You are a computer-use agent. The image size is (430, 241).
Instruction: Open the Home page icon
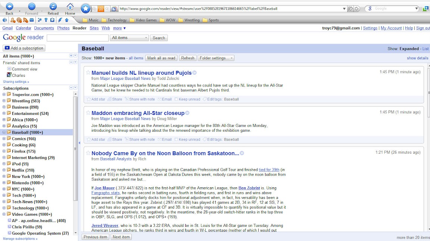point(70,7)
